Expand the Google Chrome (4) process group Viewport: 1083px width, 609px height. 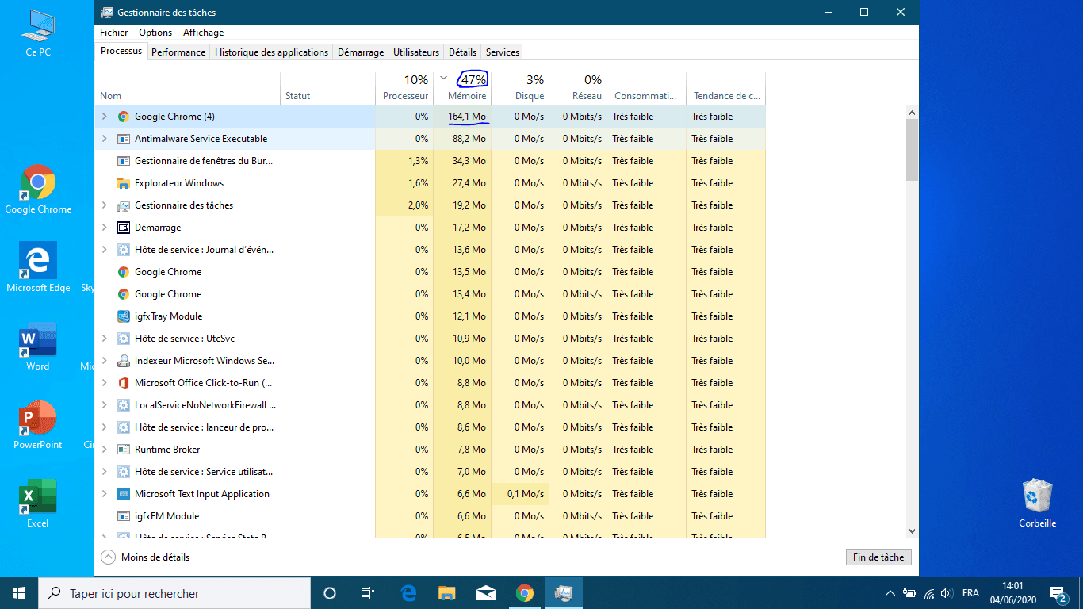pyautogui.click(x=104, y=117)
